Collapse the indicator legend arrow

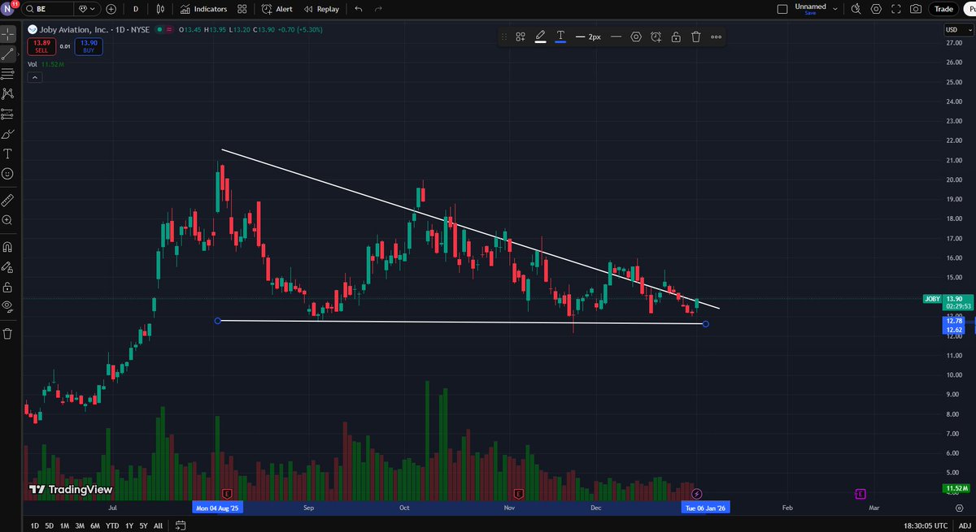coord(34,77)
